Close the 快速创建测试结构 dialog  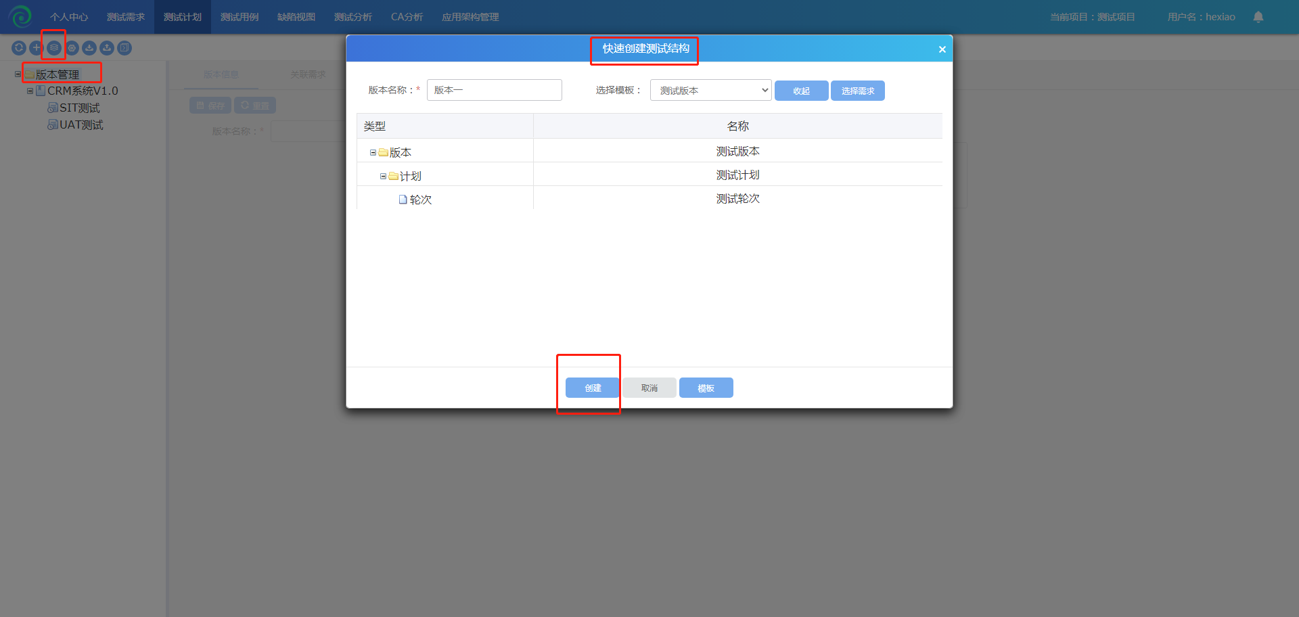(x=942, y=49)
